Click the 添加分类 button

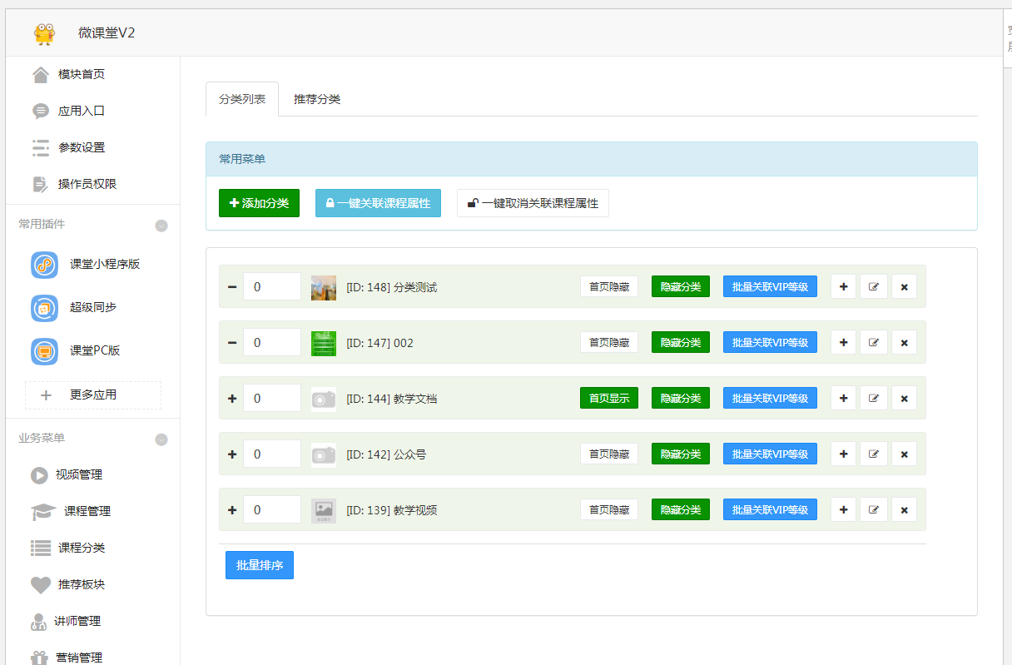pos(259,202)
